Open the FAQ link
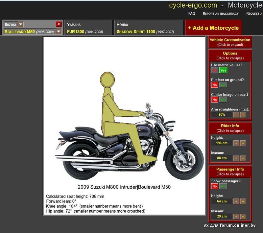 (x=192, y=13)
